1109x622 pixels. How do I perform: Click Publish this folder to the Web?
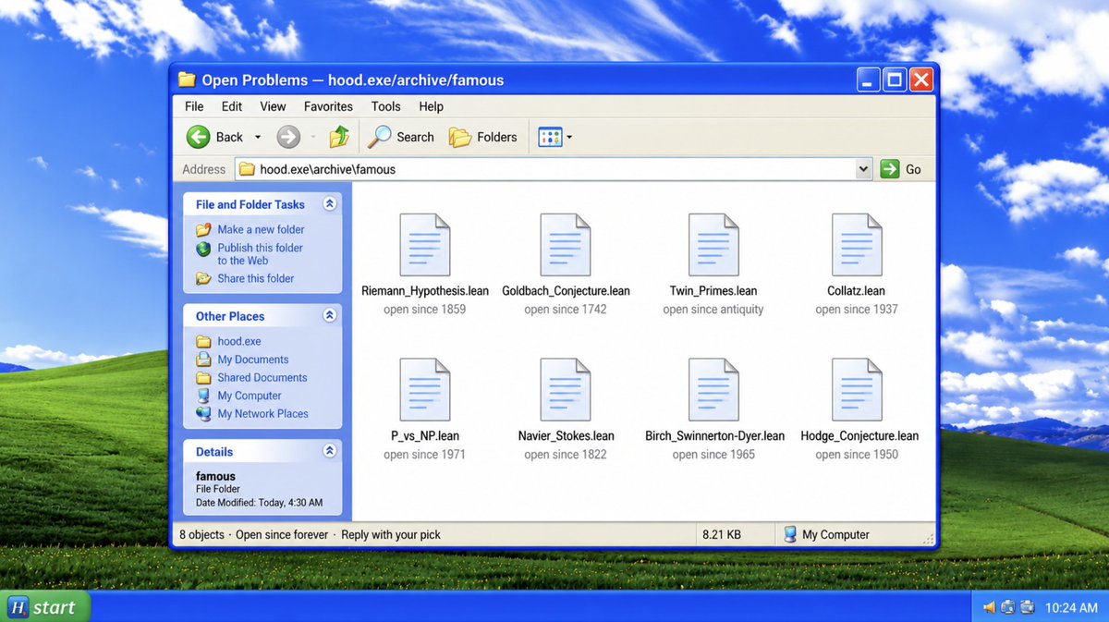(250, 254)
